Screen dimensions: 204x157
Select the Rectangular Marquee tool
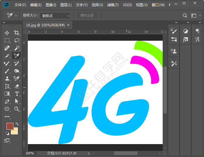[7, 40]
